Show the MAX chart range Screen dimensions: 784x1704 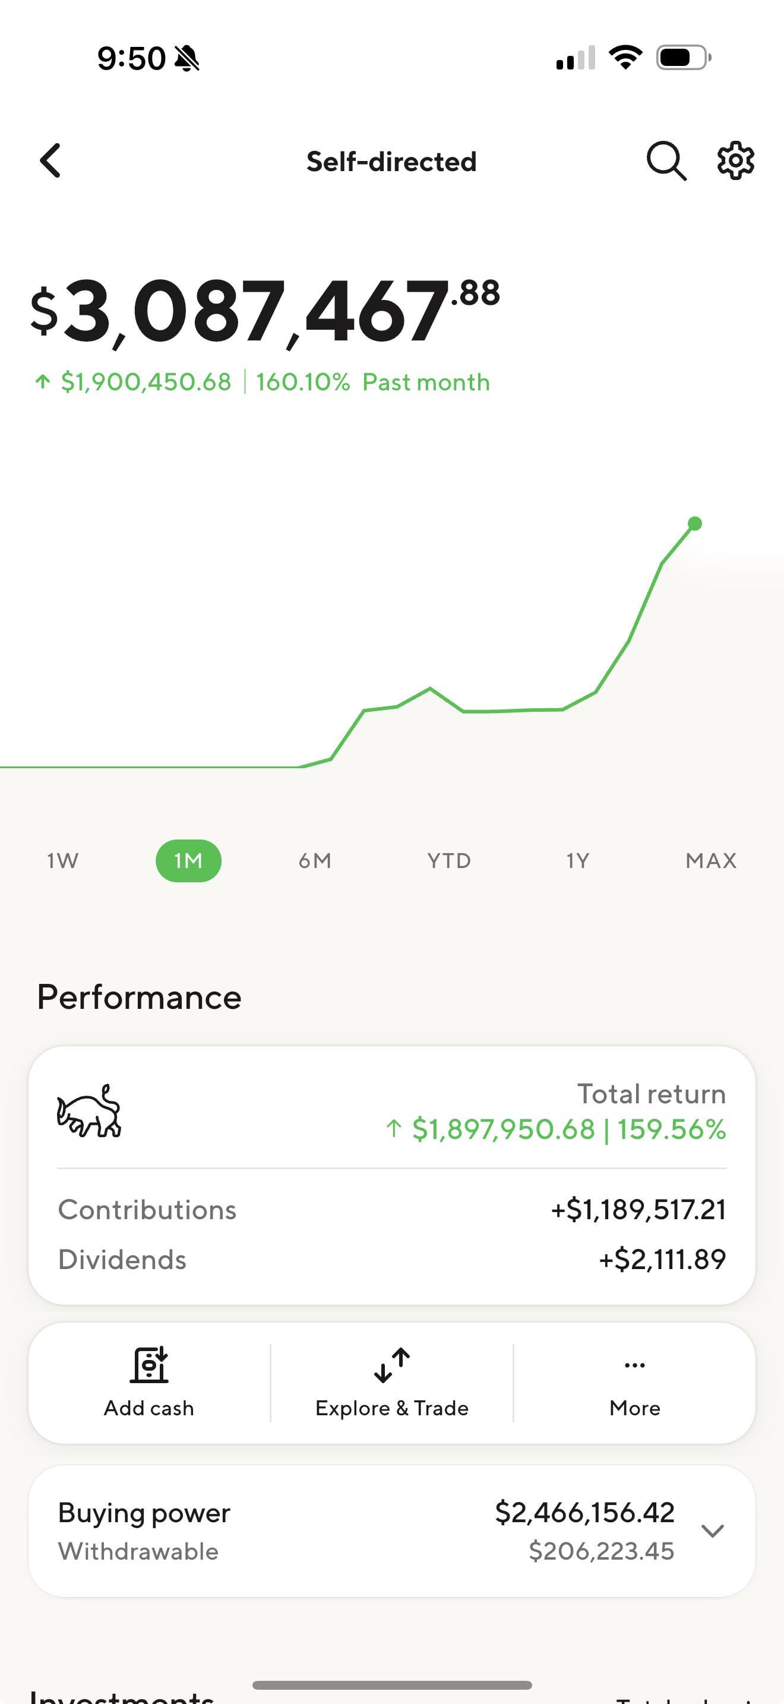710,860
